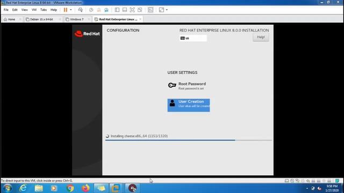The height and width of the screenshot is (193, 344).
Task: Click the Red Hat logo
Action: tap(87, 34)
